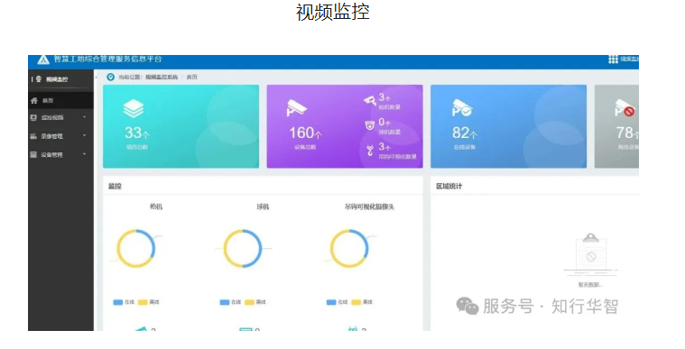Open the blue 在线设备 card
The width and height of the screenshot is (685, 349).
click(x=508, y=126)
